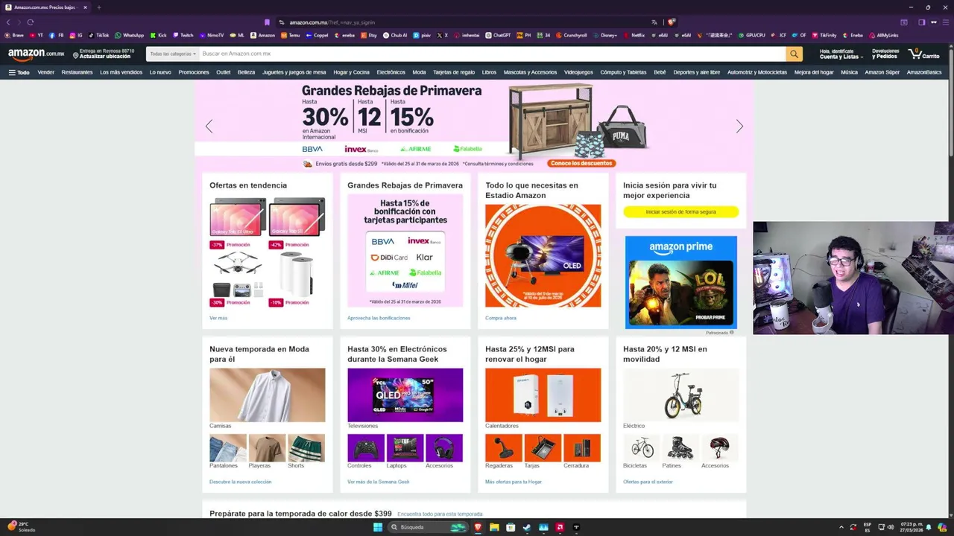Click the Windows taskbar Búsqueda search box

[x=429, y=527]
